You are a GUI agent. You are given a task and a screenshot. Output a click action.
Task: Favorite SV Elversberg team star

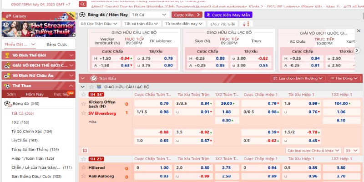point(84,113)
